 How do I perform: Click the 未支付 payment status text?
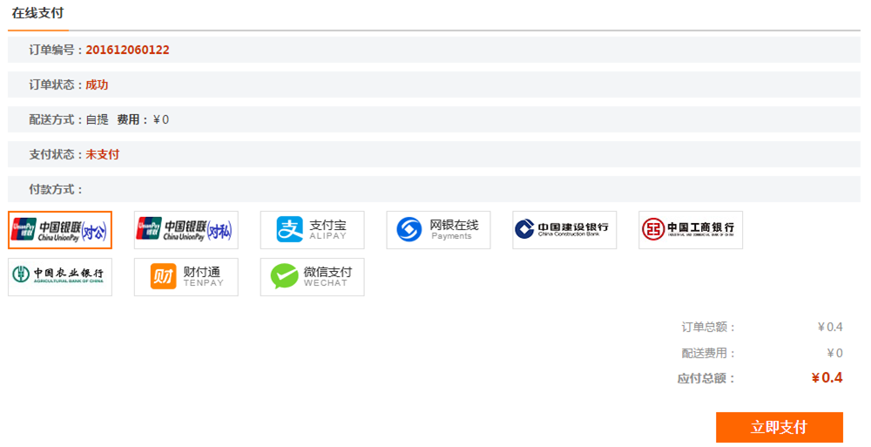[102, 154]
